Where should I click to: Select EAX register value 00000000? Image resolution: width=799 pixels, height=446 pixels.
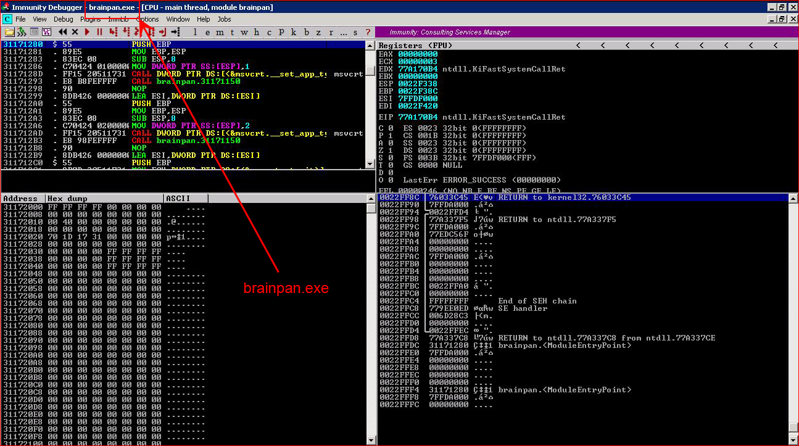tap(418, 54)
